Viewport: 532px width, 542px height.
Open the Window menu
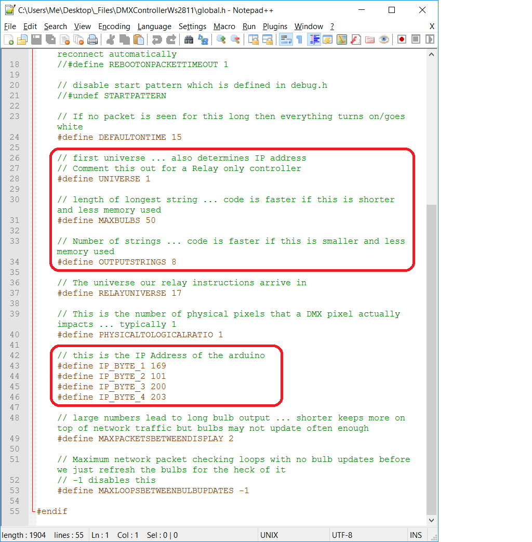click(x=309, y=27)
